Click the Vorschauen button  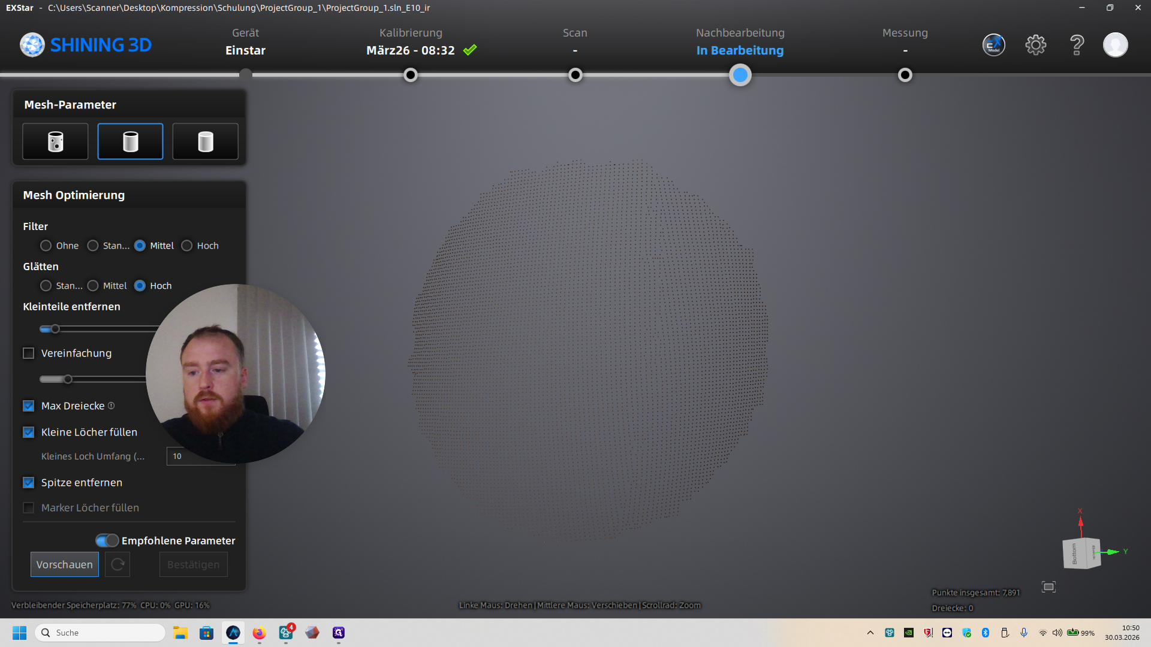click(65, 564)
